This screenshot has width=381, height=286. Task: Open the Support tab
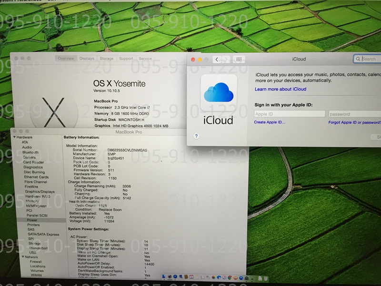(x=126, y=58)
